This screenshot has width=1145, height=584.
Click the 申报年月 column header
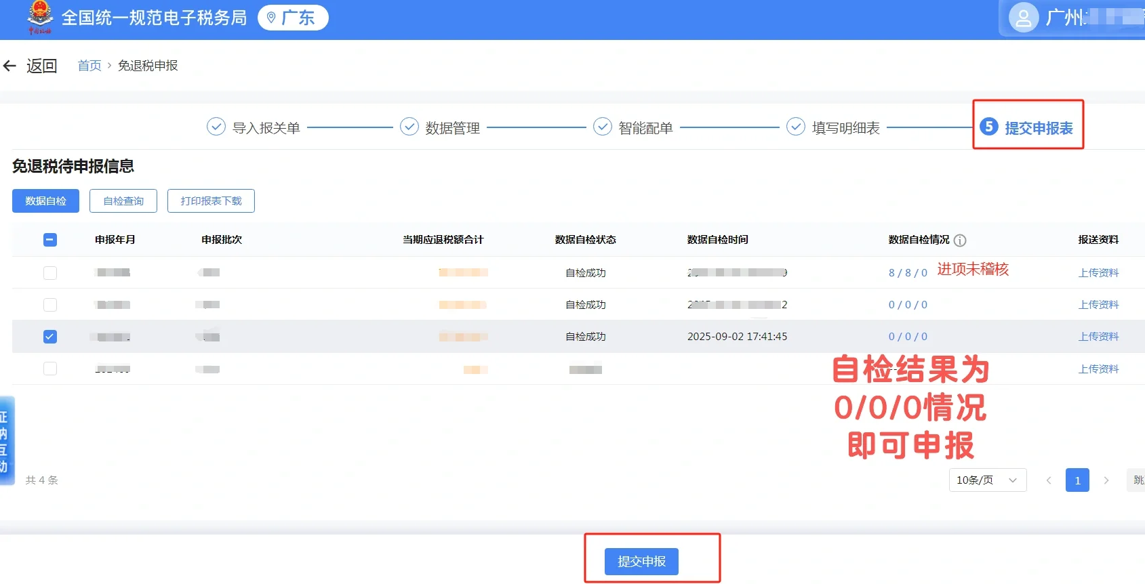click(115, 240)
